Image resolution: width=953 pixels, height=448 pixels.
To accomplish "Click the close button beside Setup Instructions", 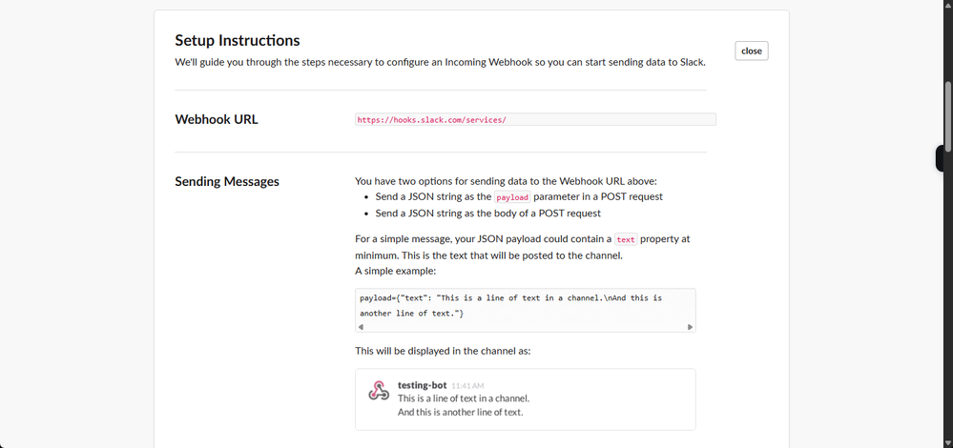I will [x=751, y=51].
